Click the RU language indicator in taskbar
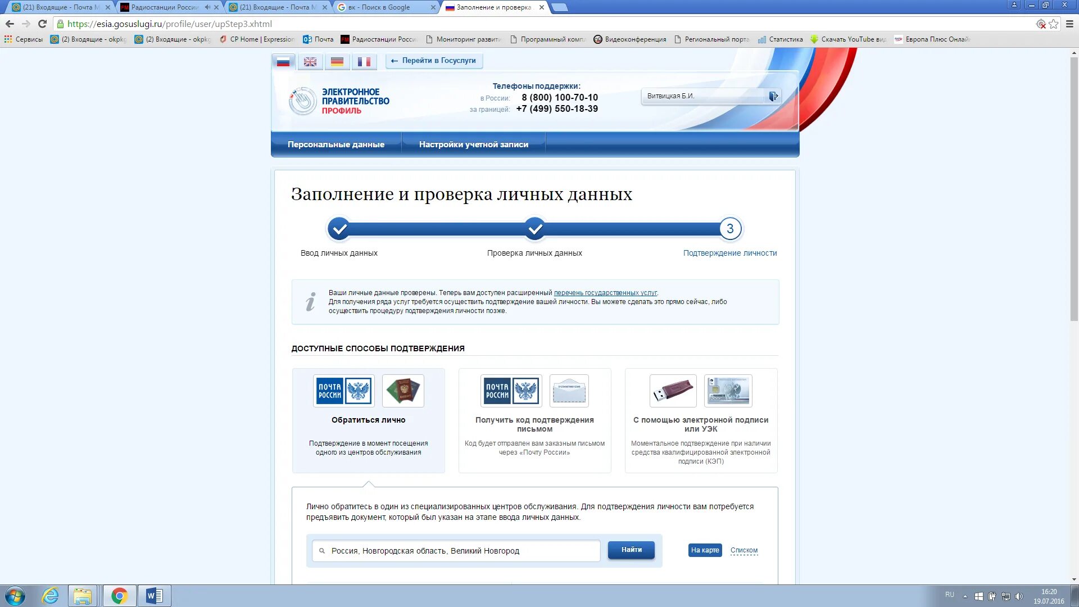 pos(949,595)
